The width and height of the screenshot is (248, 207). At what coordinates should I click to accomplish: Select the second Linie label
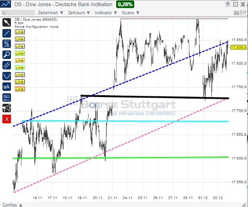tap(20, 39)
